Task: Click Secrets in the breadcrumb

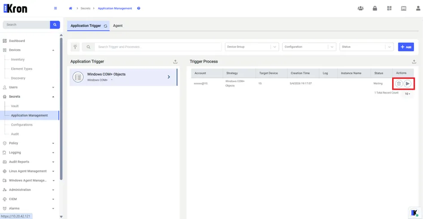Action: tap(85, 8)
